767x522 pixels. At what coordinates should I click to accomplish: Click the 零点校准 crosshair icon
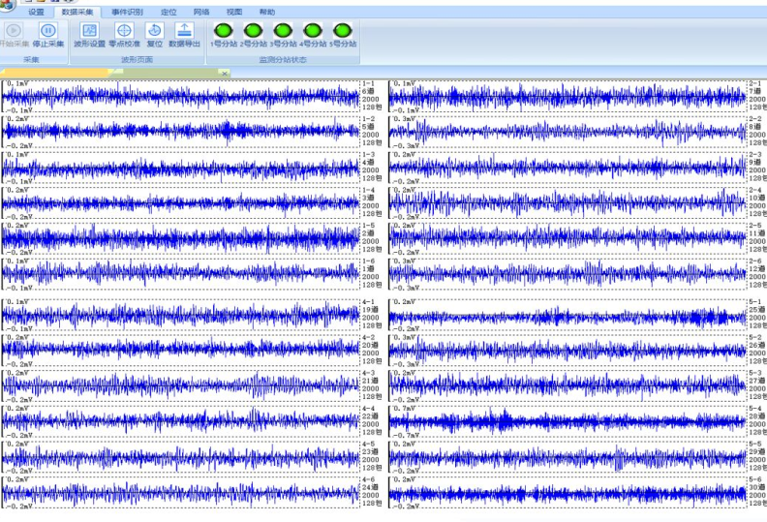(124, 31)
